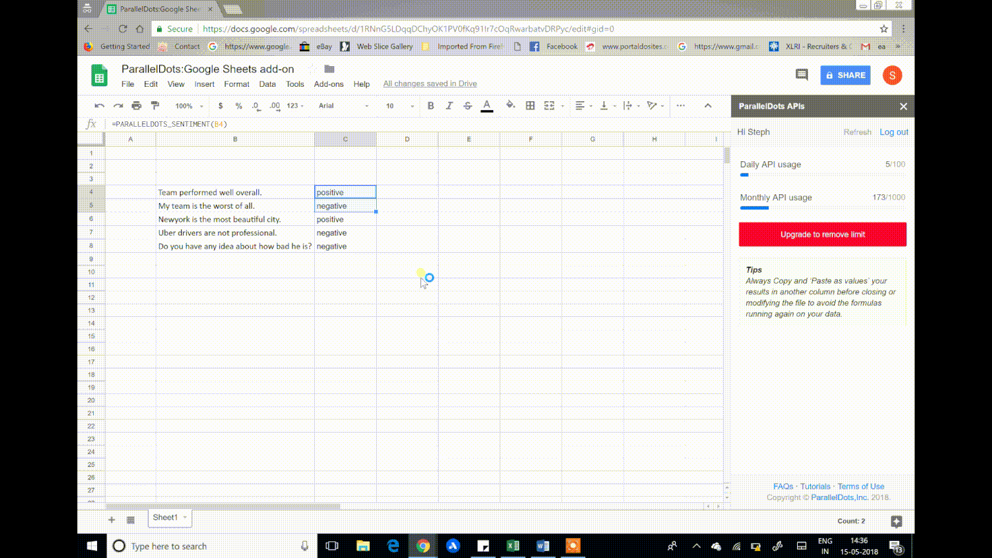The width and height of the screenshot is (992, 558).
Task: Click the Sheets home logo icon
Action: tap(99, 76)
